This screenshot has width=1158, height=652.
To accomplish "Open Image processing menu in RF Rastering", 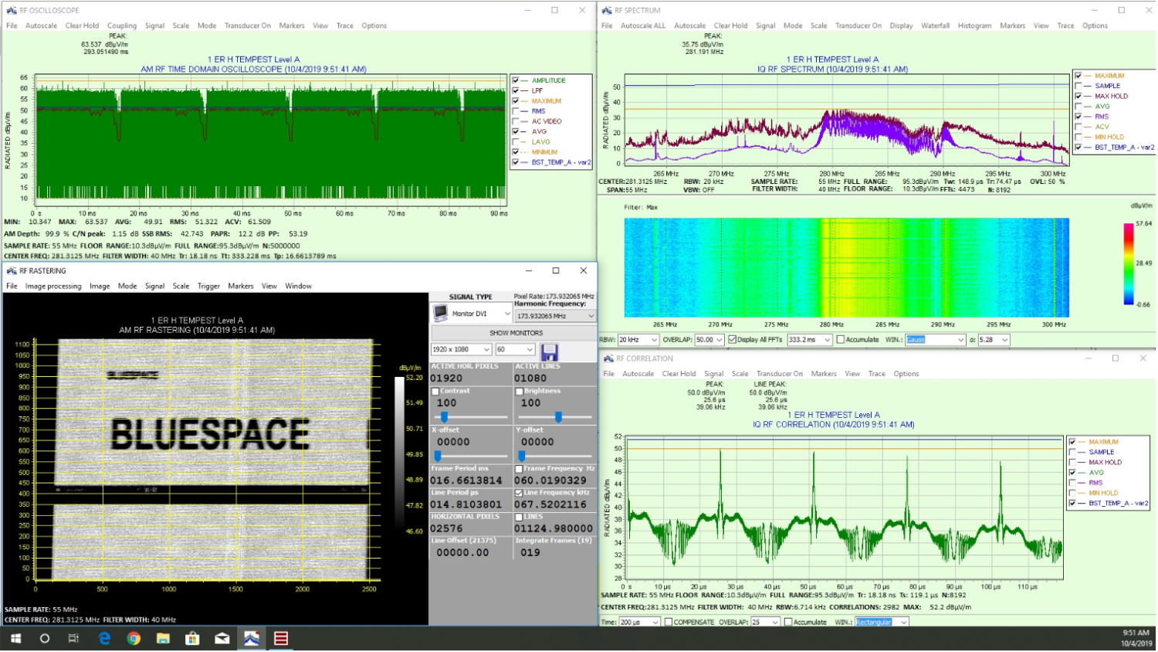I will 53,286.
